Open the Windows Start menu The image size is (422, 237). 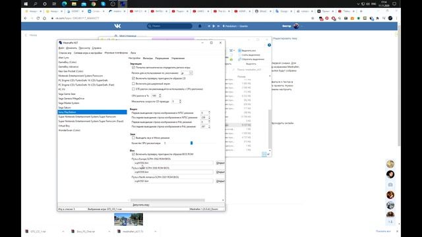point(26,4)
